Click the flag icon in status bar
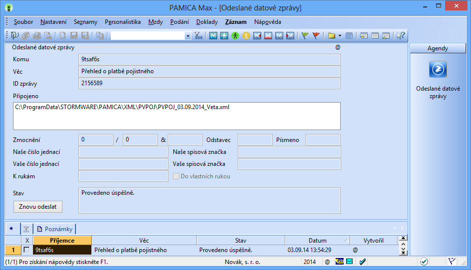Viewport: 471px width, 270px height. click(452, 262)
